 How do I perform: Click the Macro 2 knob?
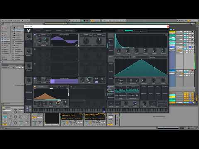29,51
